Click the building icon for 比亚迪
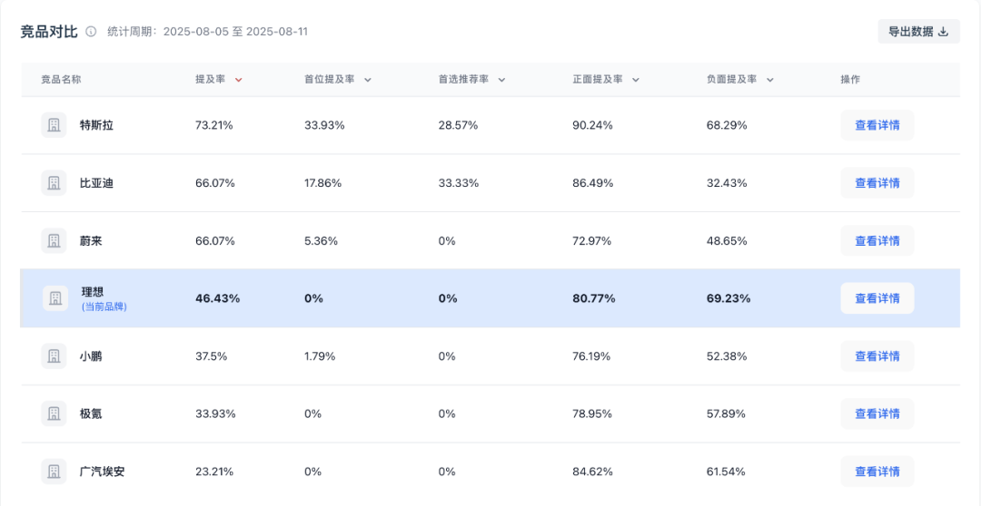This screenshot has height=506, width=981. click(x=54, y=183)
